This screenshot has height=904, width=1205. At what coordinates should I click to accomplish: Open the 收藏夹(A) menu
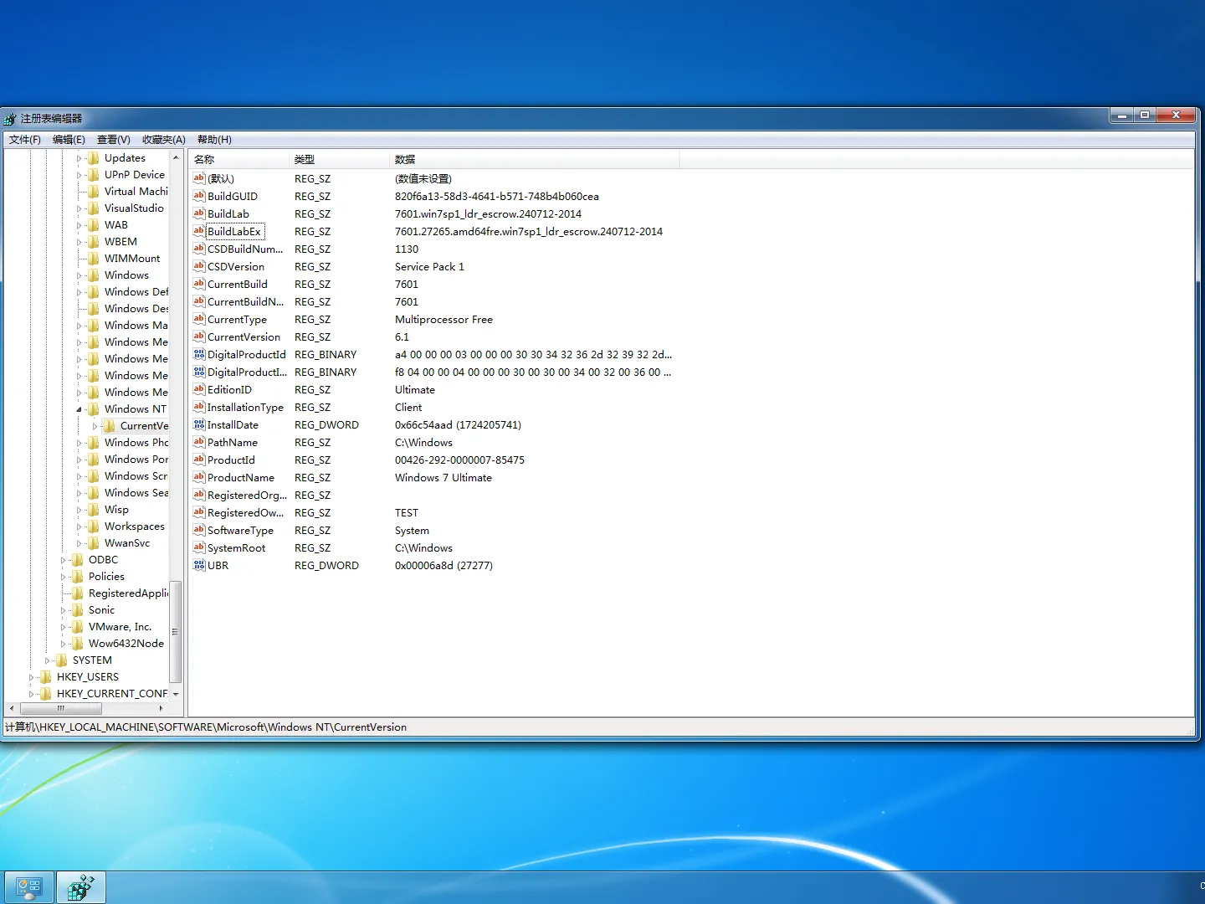coord(163,139)
